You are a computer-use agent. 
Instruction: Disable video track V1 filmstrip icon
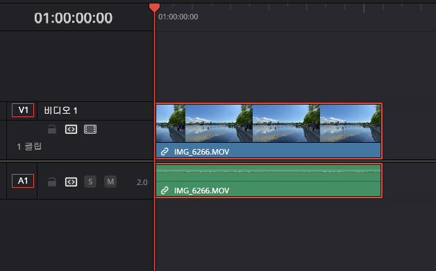pos(90,130)
